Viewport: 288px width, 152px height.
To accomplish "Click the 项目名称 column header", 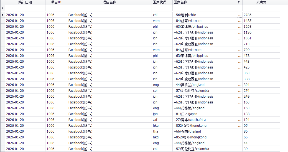I will coord(109,2).
